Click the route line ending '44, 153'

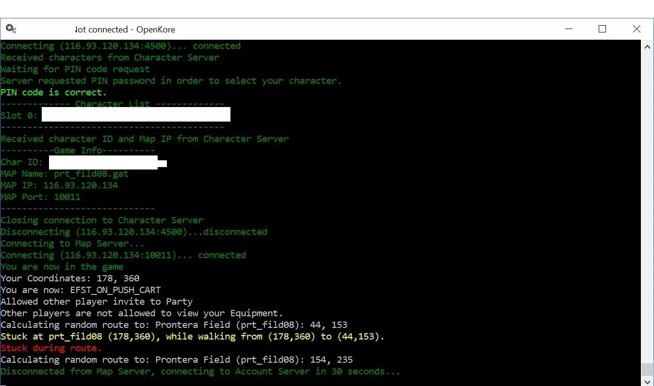click(174, 325)
